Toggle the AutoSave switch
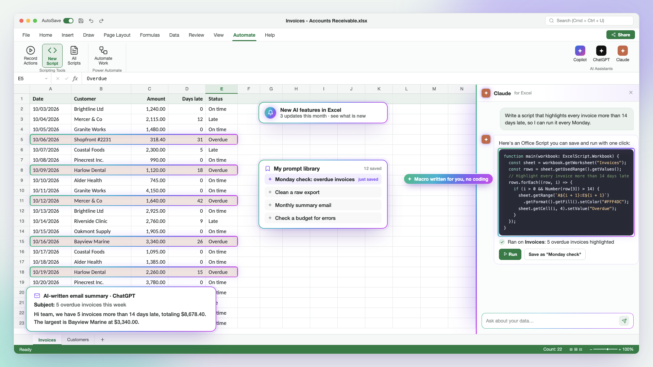Screen dimensions: 653x367 68,21
